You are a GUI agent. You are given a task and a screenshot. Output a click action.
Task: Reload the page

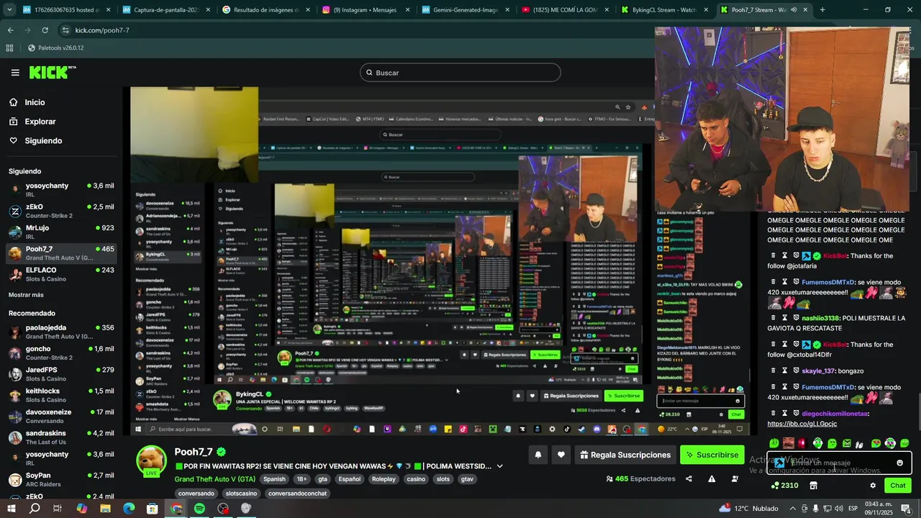coord(45,30)
